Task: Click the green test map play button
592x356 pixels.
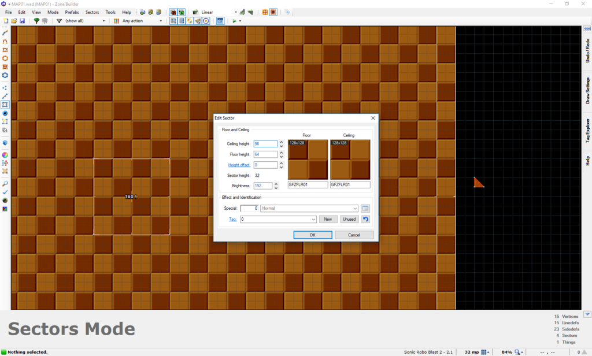Action: coord(234,21)
